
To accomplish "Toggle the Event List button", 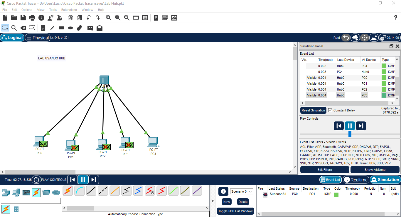I will point(331,180).
